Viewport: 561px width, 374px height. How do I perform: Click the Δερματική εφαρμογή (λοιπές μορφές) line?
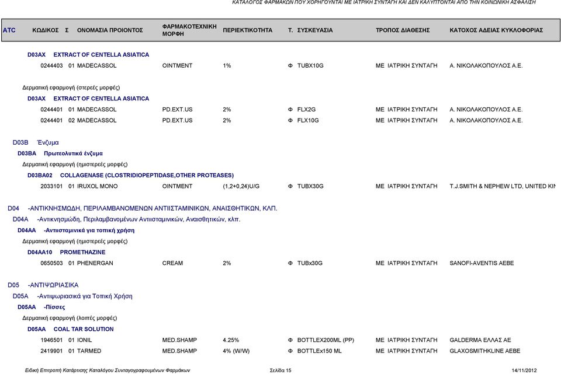point(70,318)
